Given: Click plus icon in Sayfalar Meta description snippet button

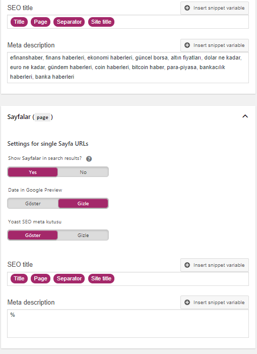Looking at the screenshot, I should (x=187, y=302).
